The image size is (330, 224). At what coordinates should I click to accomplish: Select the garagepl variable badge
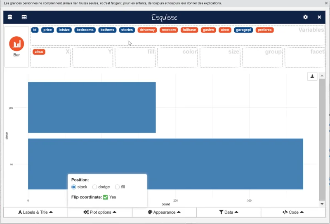tap(243, 30)
